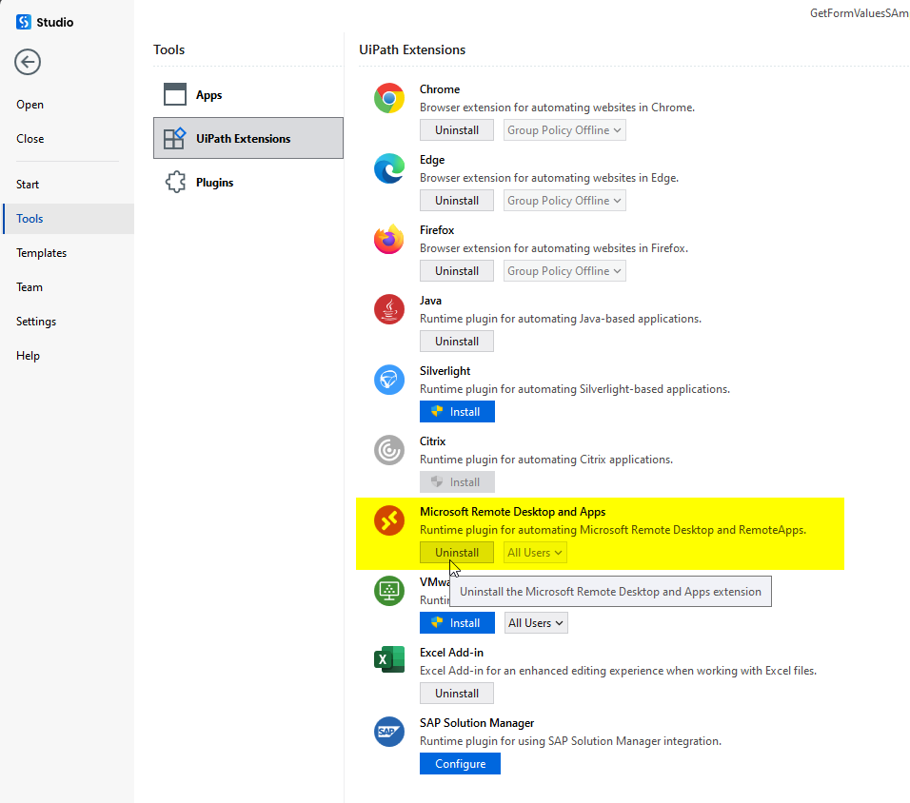The image size is (910, 803).
Task: Open the Chrome Group Policy Offline dropdown
Action: point(564,130)
